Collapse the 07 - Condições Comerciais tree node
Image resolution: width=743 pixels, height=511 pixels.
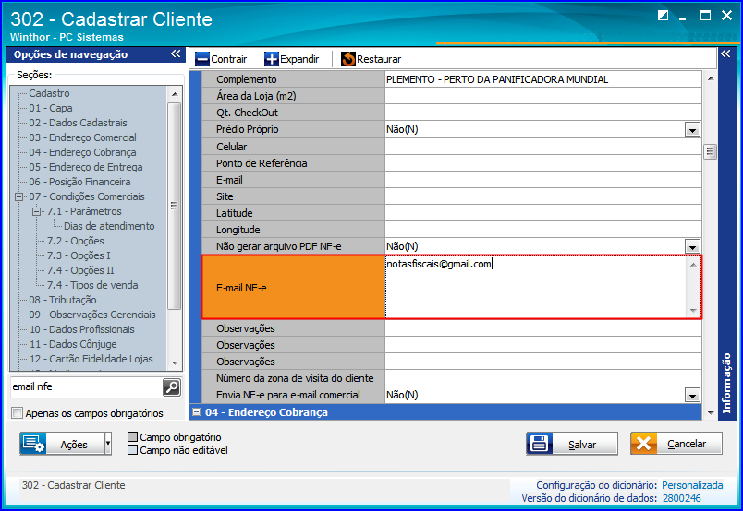click(19, 196)
